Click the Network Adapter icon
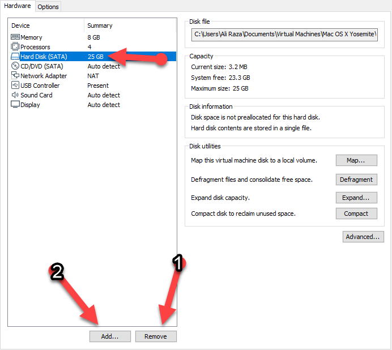 pyautogui.click(x=15, y=76)
